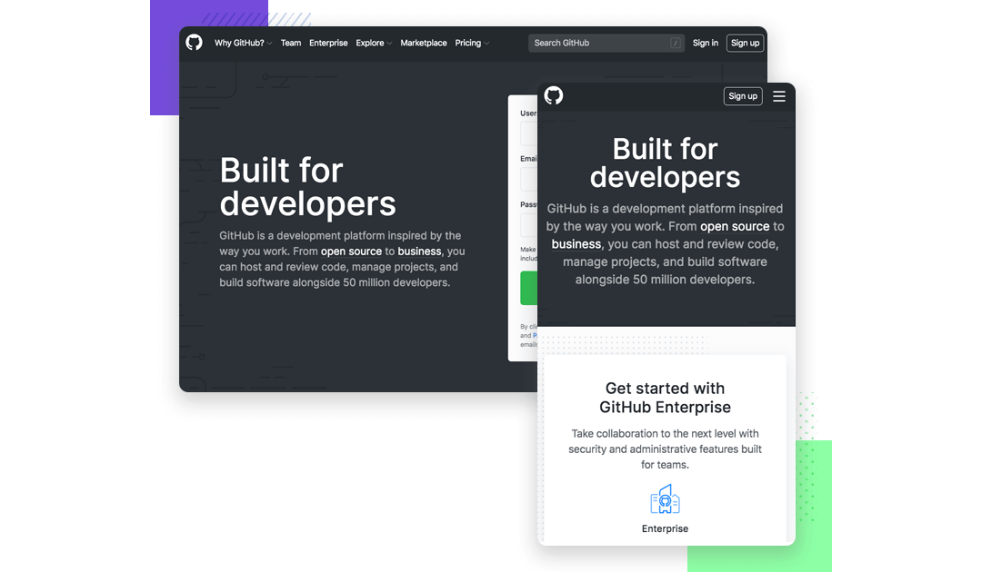This screenshot has height=572, width=982.
Task: Expand the Why GitHub? dropdown
Action: point(243,44)
